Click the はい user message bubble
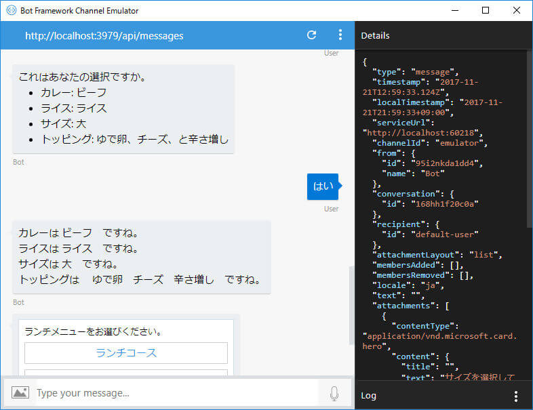Screen dimensions: 533x410 coord(323,186)
